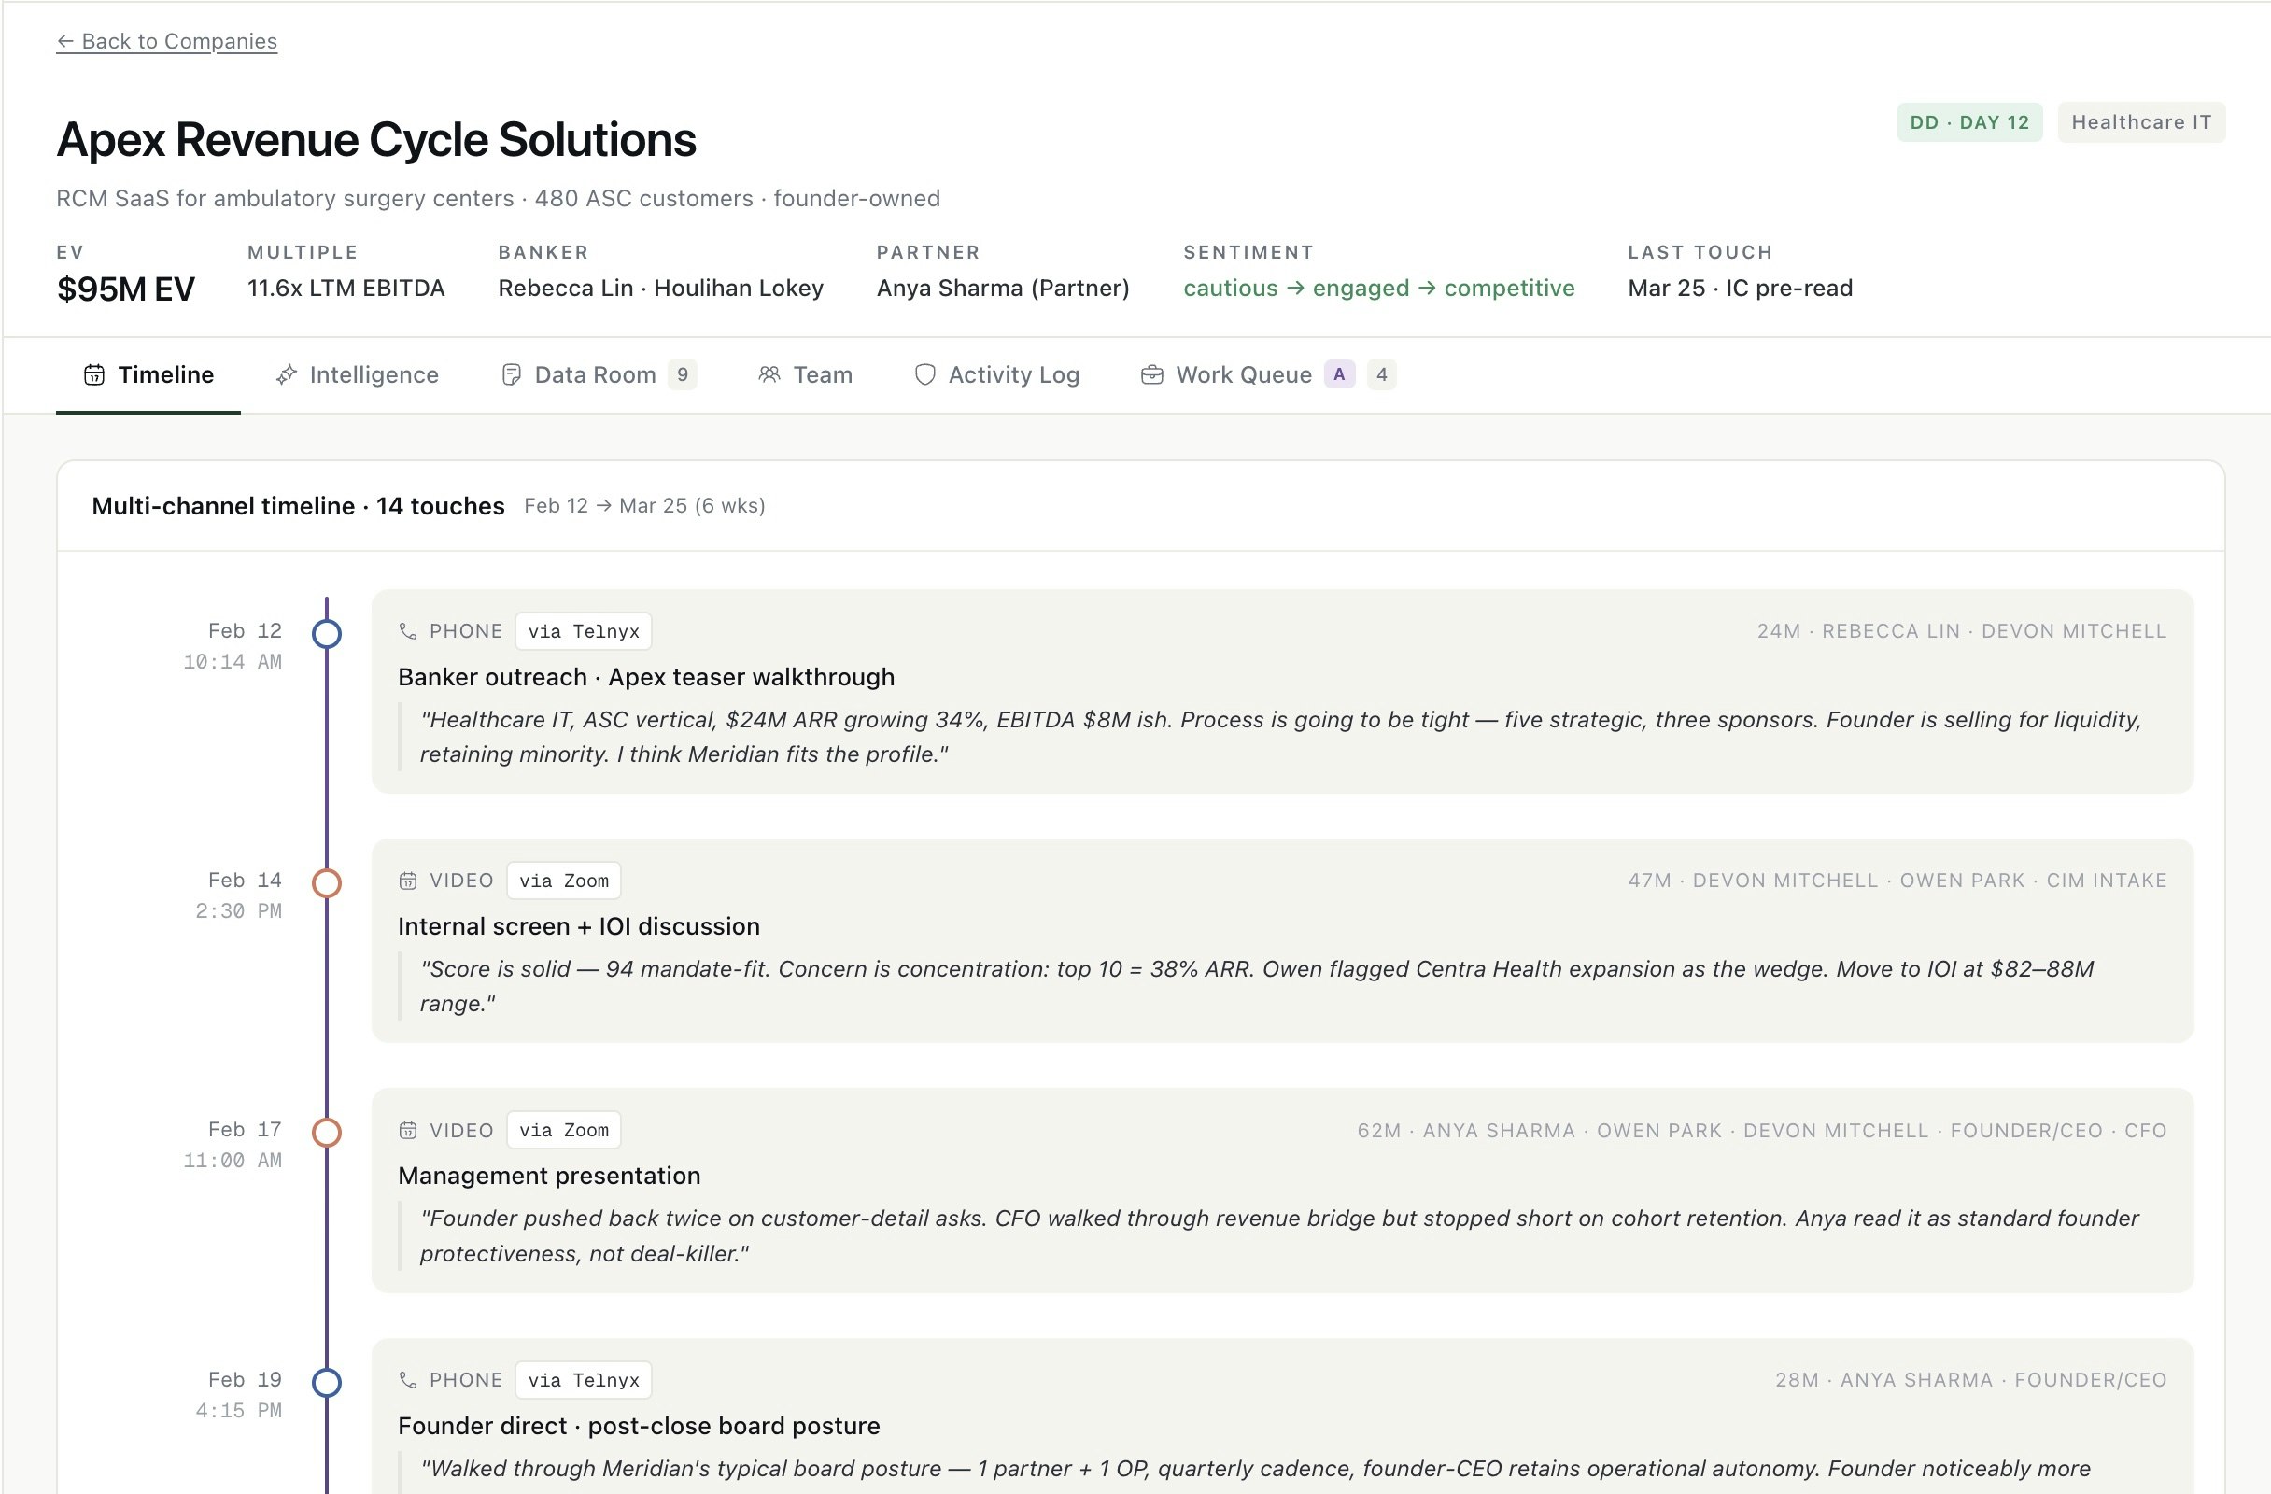The image size is (2271, 1494).
Task: Open the Activity Log tab
Action: (997, 375)
